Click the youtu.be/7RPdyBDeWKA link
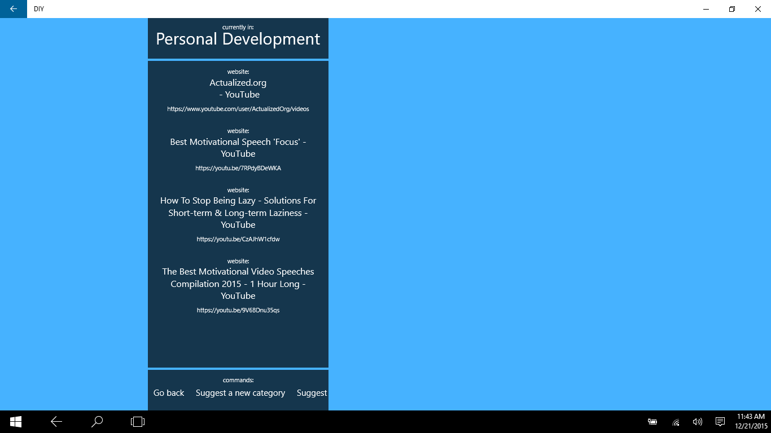 [238, 168]
